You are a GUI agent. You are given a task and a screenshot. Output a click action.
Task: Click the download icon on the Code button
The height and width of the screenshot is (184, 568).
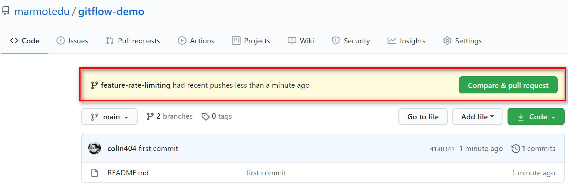pos(521,117)
